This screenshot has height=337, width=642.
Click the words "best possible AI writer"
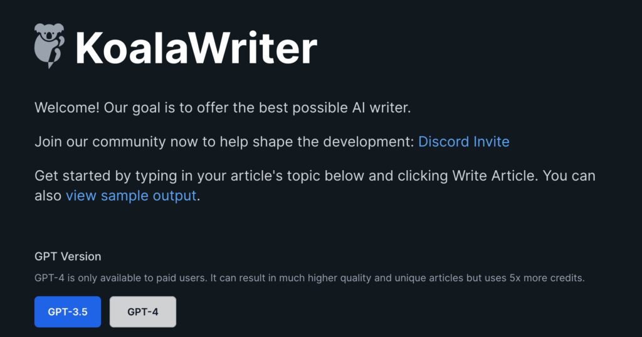point(338,108)
